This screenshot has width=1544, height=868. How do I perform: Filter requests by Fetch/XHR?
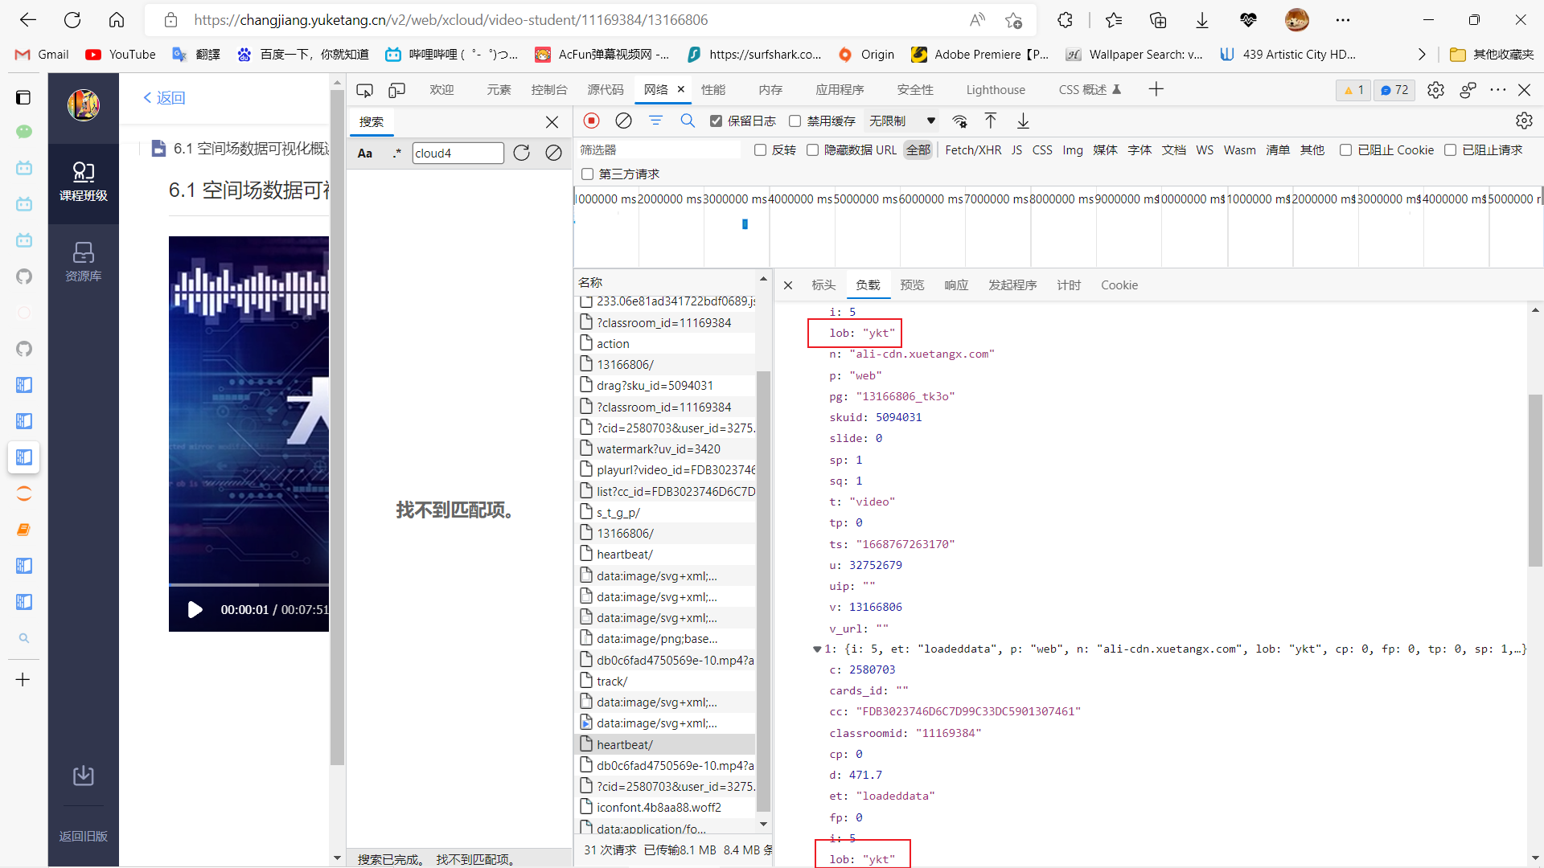coord(973,149)
